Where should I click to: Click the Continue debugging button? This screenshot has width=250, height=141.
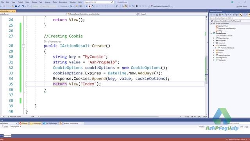coord(63,6)
